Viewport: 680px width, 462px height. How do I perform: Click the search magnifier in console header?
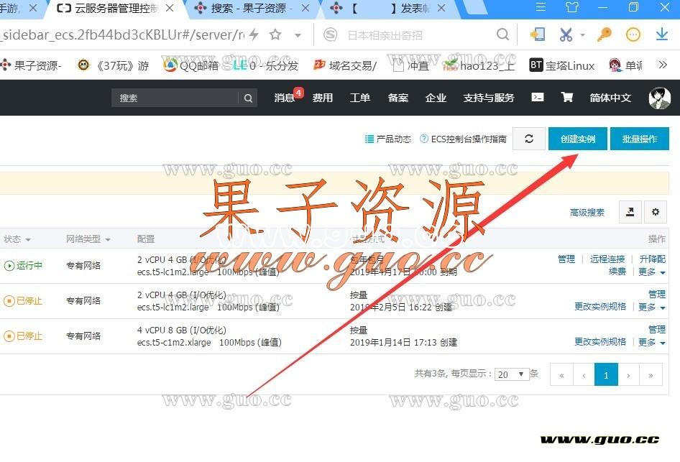pyautogui.click(x=248, y=98)
